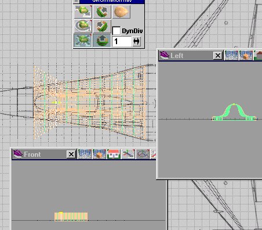
Task: Click the DynDiv value field showing 1
Action: tap(122, 41)
